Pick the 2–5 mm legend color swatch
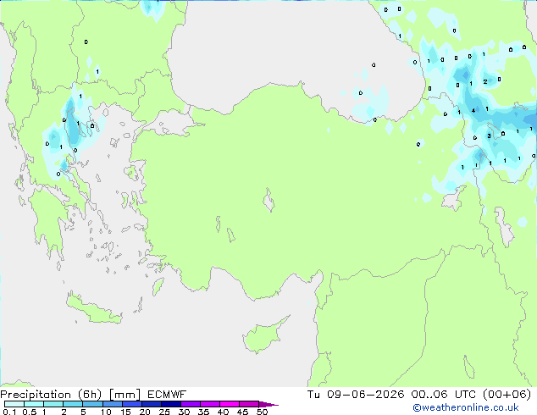The height and width of the screenshot is (415, 537). click(73, 404)
